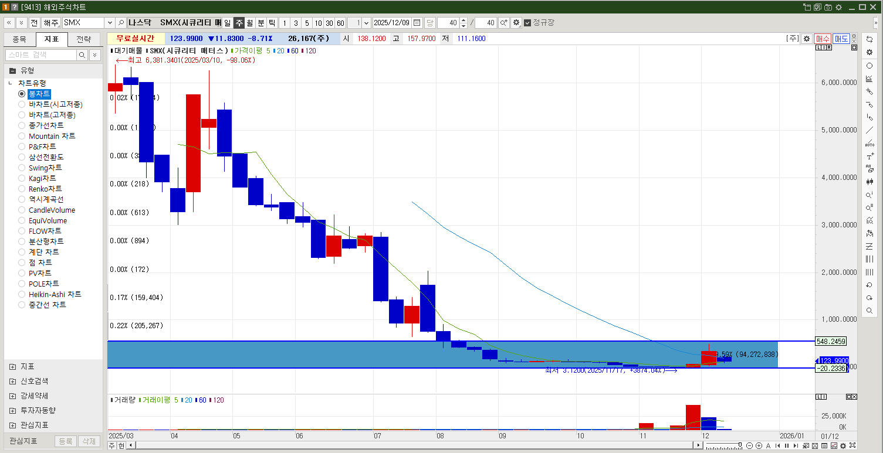
Task: Click the skip-to-end playback icon
Action: pyautogui.click(x=796, y=445)
